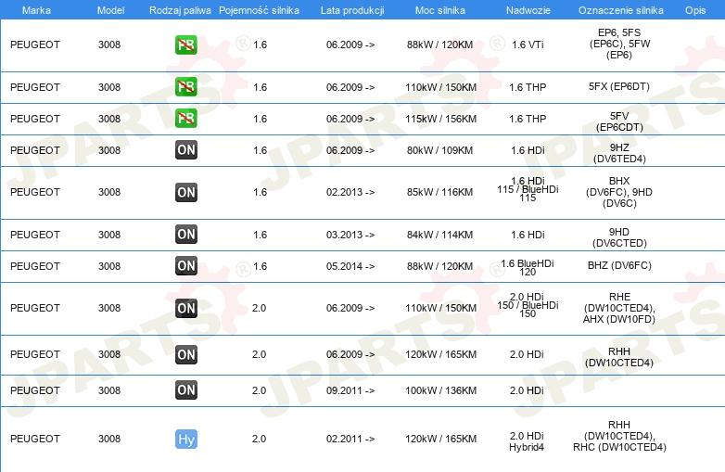
Task: Select the 09.2011 -> production date
Action: (350, 390)
